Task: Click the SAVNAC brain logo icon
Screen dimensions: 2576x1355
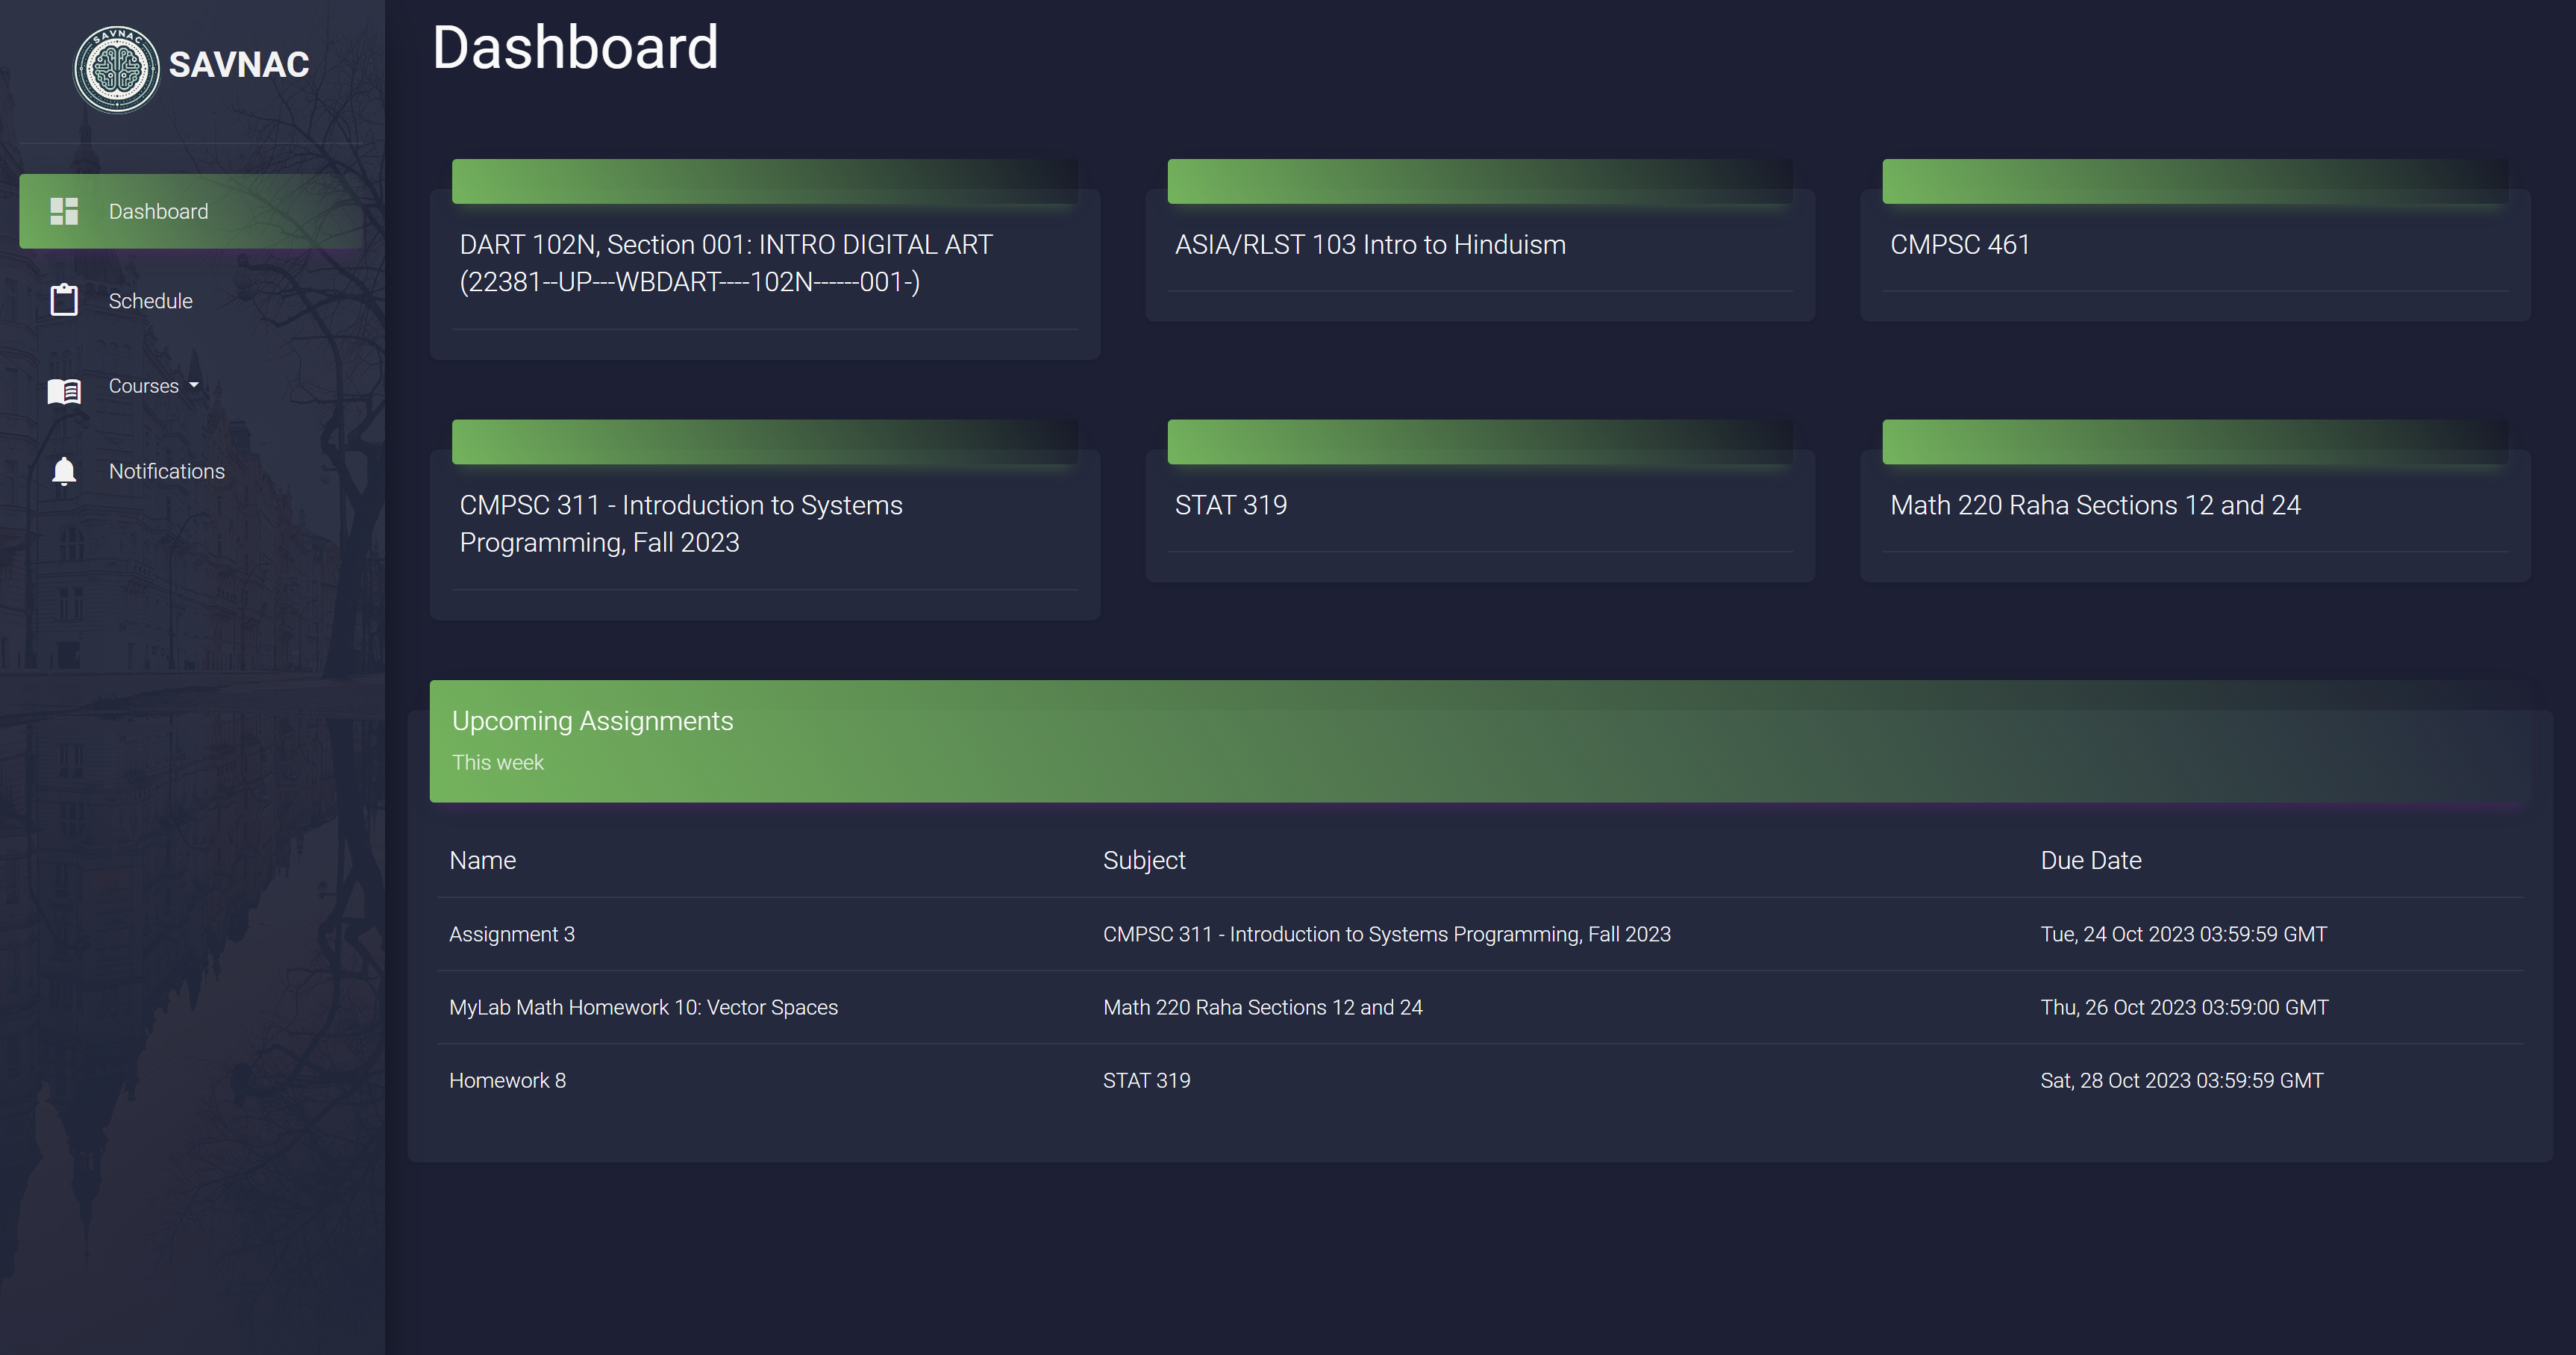Action: [116, 69]
